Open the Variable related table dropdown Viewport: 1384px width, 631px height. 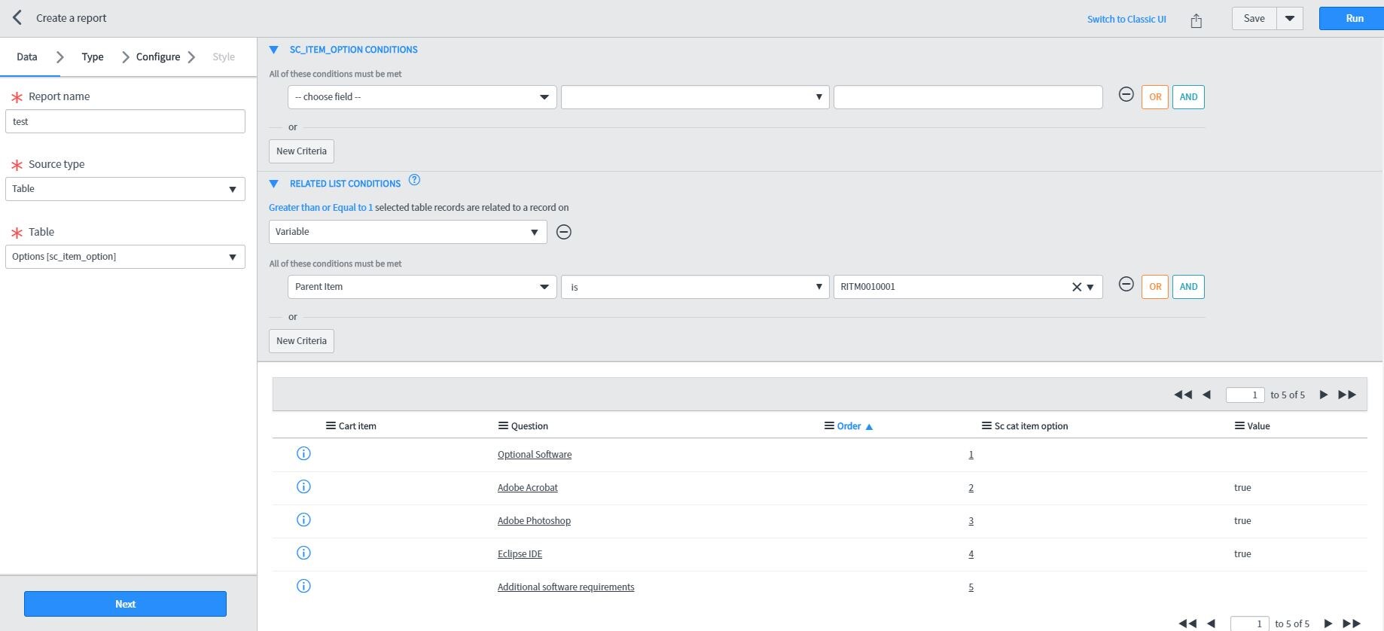(x=407, y=232)
